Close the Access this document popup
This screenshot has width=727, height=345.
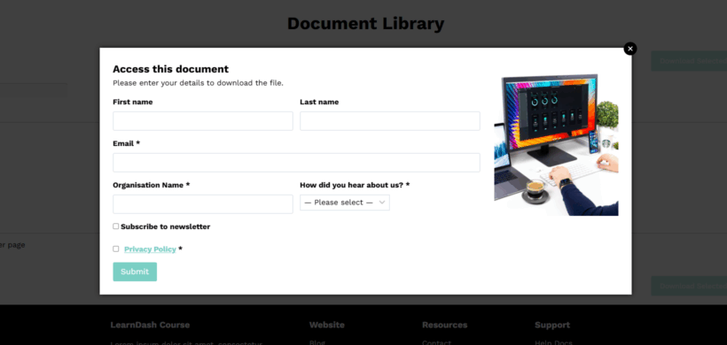coord(630,49)
